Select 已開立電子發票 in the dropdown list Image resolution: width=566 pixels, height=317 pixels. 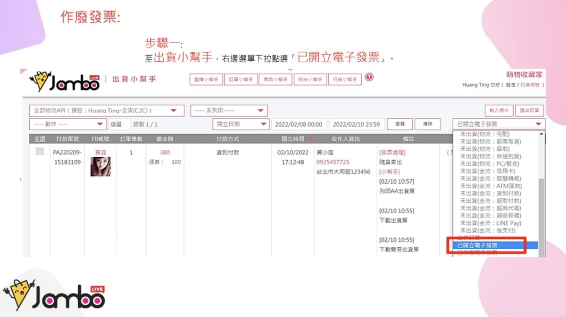495,245
